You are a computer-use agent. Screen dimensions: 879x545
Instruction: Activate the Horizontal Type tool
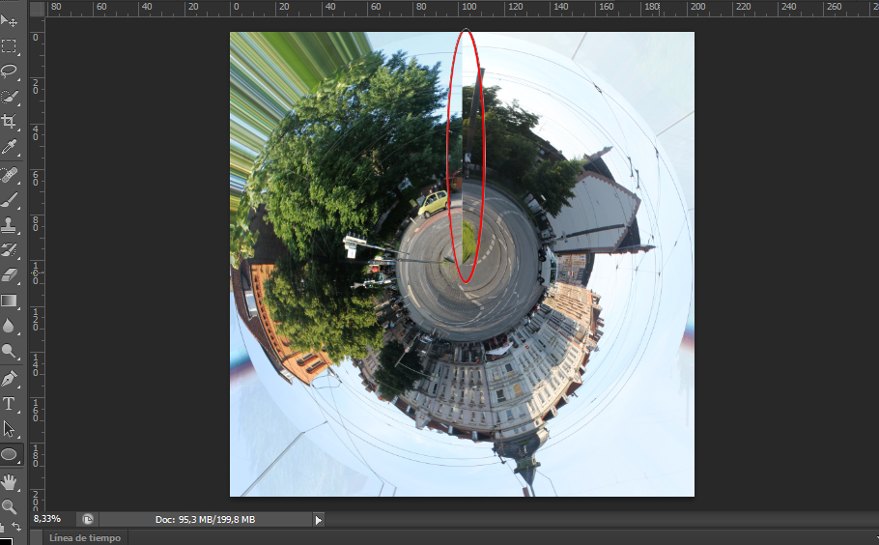(x=9, y=404)
